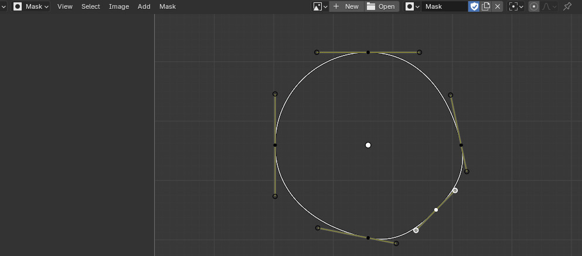The image size is (582, 256).
Task: Select the bottom black control point
Action: click(368, 237)
